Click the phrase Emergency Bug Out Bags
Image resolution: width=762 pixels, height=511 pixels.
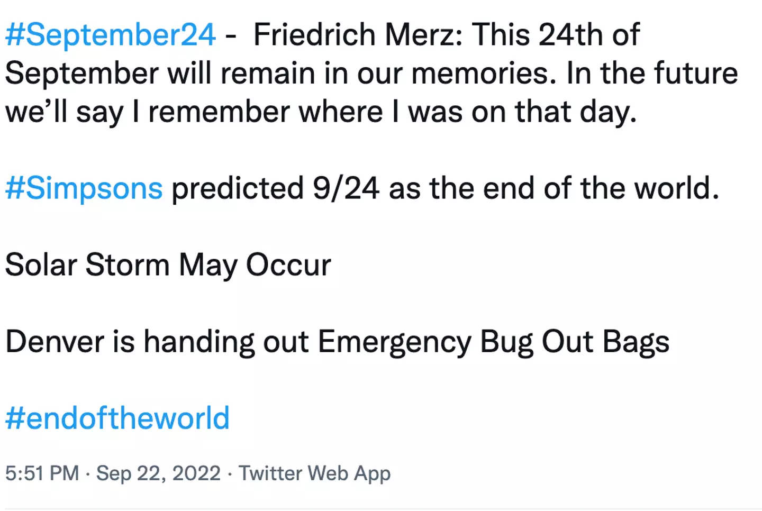click(493, 341)
